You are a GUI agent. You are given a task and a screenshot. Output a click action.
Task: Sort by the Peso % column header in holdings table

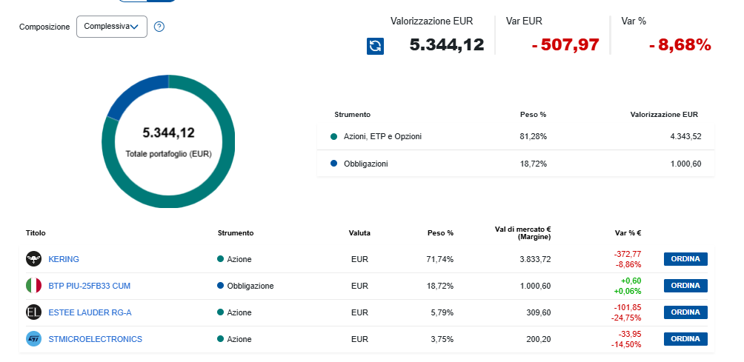[440, 233]
